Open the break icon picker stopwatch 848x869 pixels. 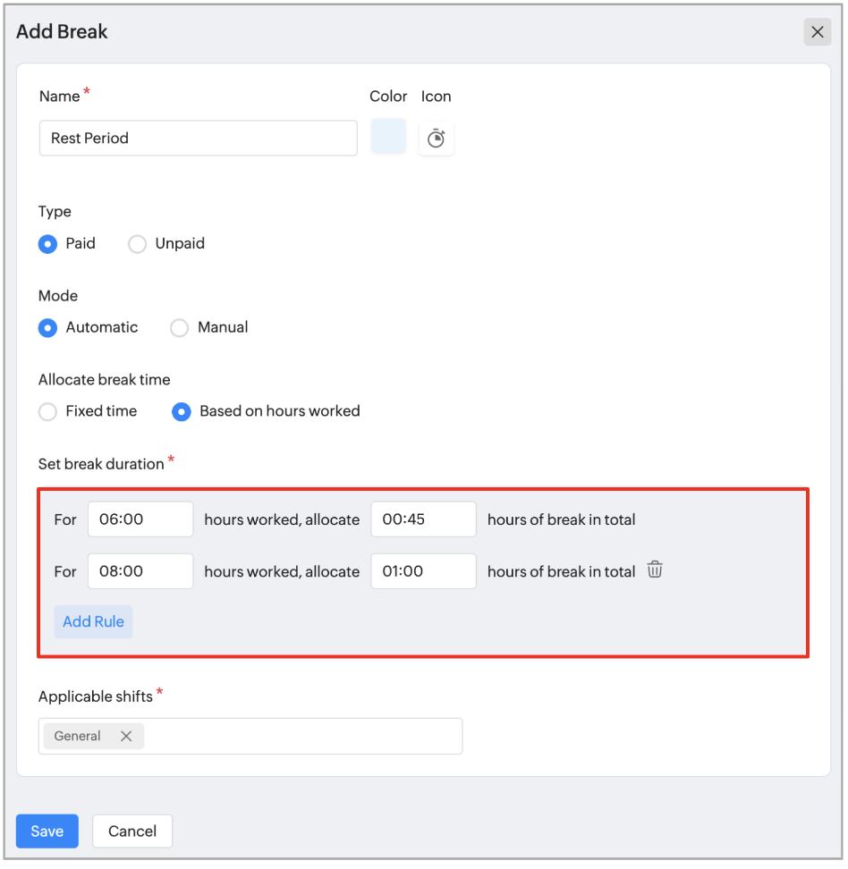(x=436, y=138)
